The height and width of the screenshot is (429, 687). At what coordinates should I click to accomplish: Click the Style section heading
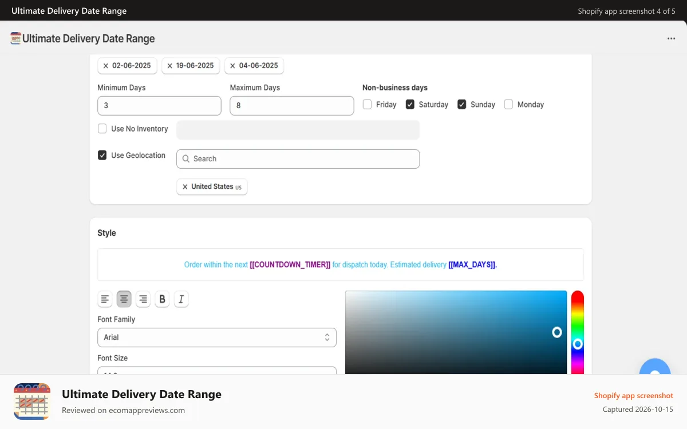[106, 233]
